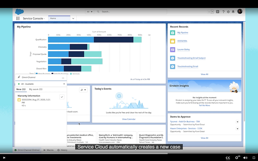Open Lauren Bailey record link
Viewport: 258px width, 161px height.
(x=183, y=49)
